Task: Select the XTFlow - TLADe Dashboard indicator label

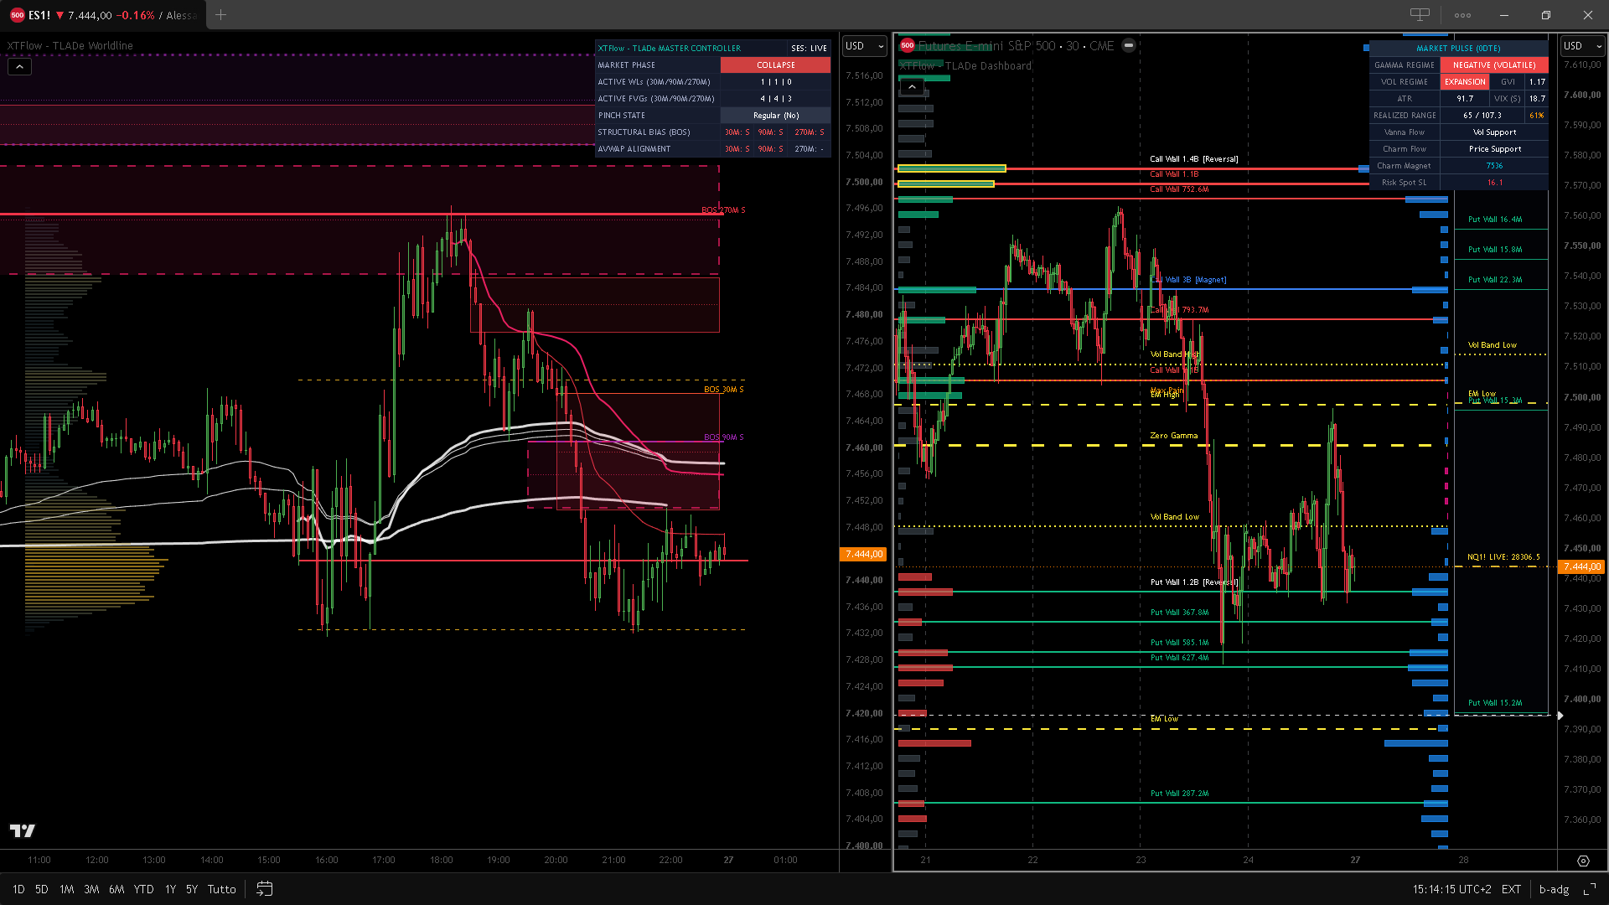Action: [x=965, y=66]
